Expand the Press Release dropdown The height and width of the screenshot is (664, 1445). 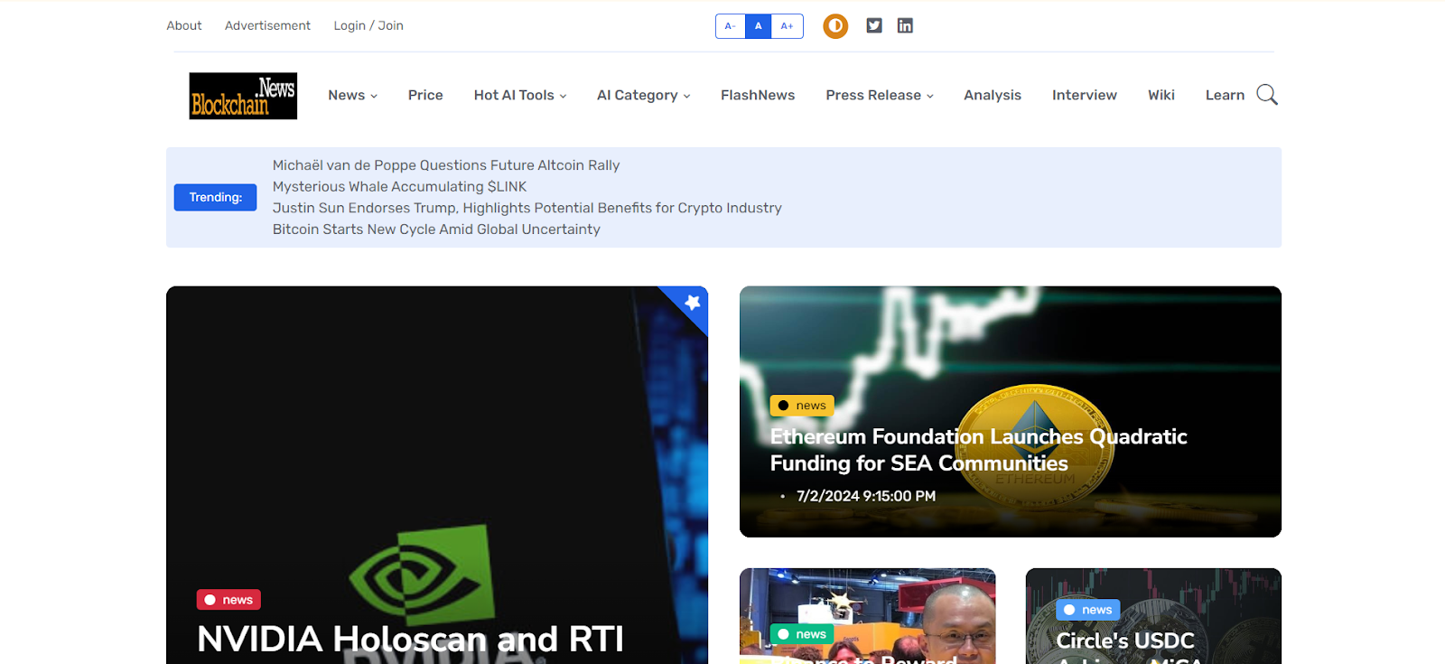(880, 95)
